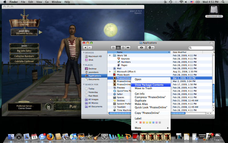Screen dimensions: 228x143
Task: Select PiratesOnline modified Feb 17, 2009
Action: pyautogui.click(x=122, y=84)
